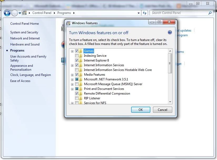Select the Internet Explorer 8 row text
217x160 pixels.
pyautogui.click(x=96, y=60)
